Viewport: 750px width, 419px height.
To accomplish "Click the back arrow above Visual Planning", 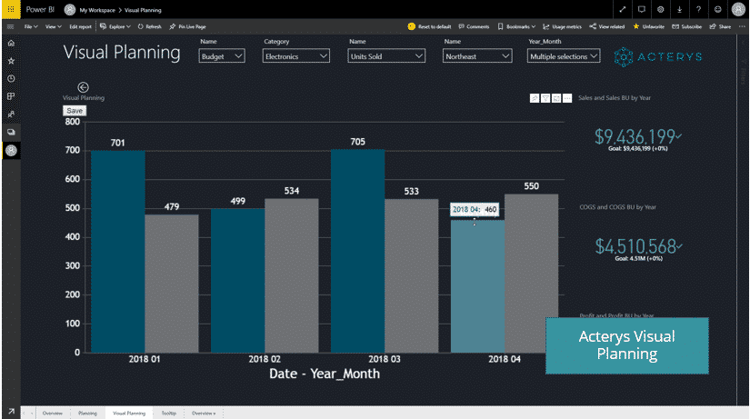I will pyautogui.click(x=84, y=86).
